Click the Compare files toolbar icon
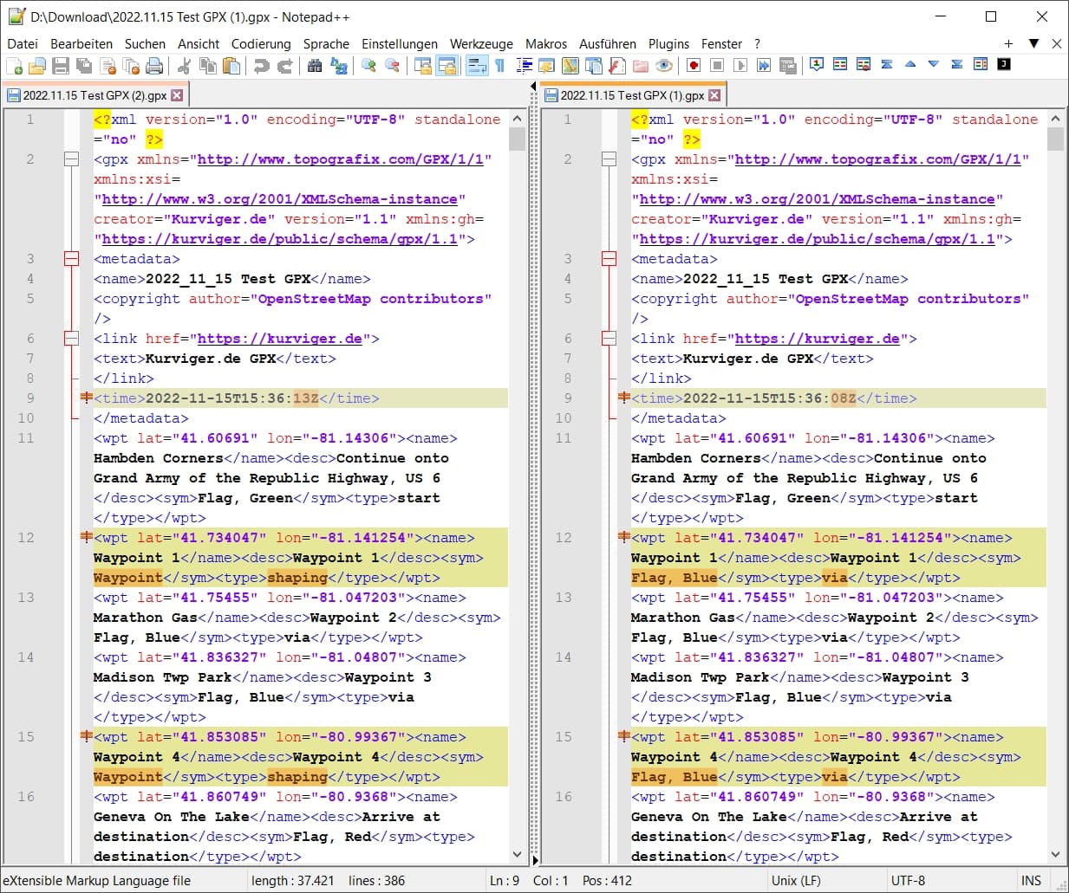 [x=840, y=65]
